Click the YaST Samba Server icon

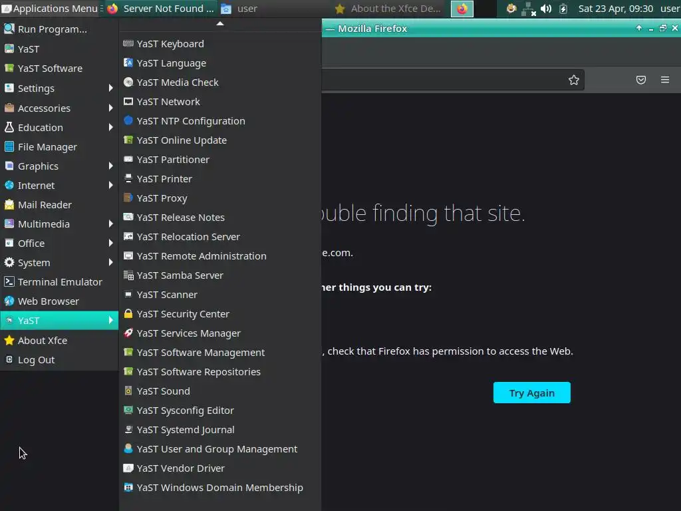128,275
